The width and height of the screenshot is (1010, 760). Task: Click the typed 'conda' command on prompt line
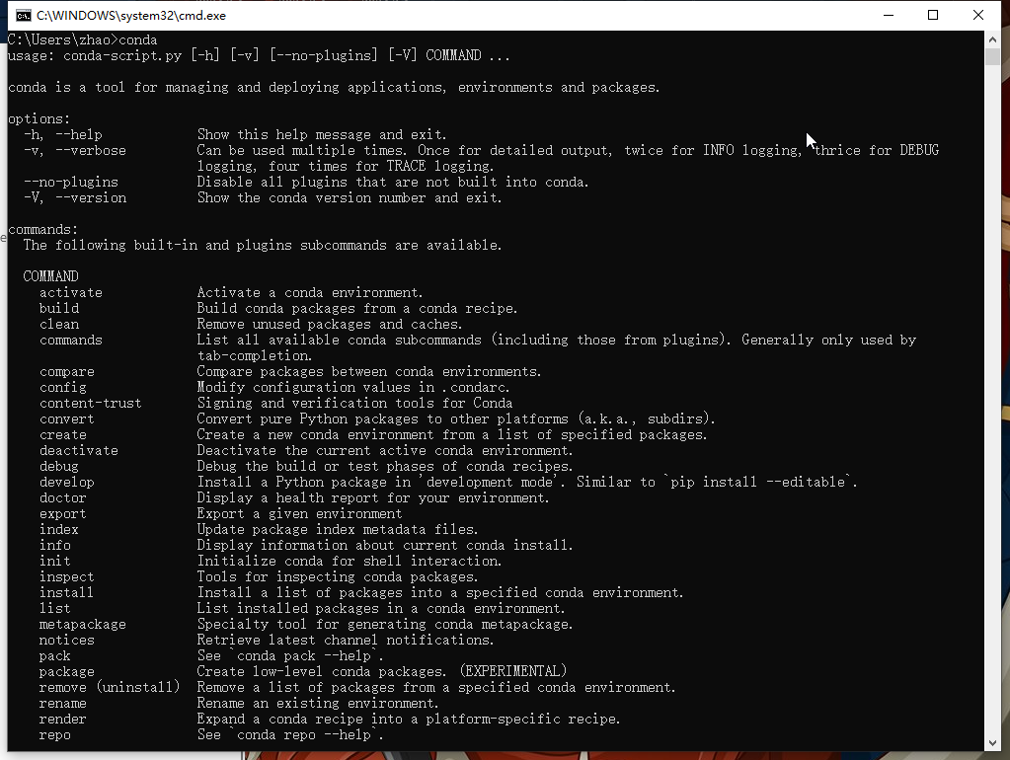(137, 39)
